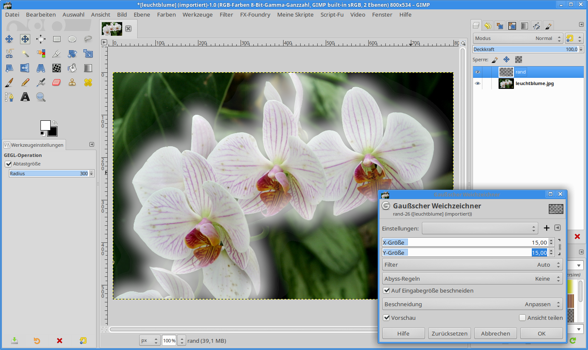Select the Paintbrush tool in toolbox
Viewport: 588px width, 350px height.
coord(9,83)
